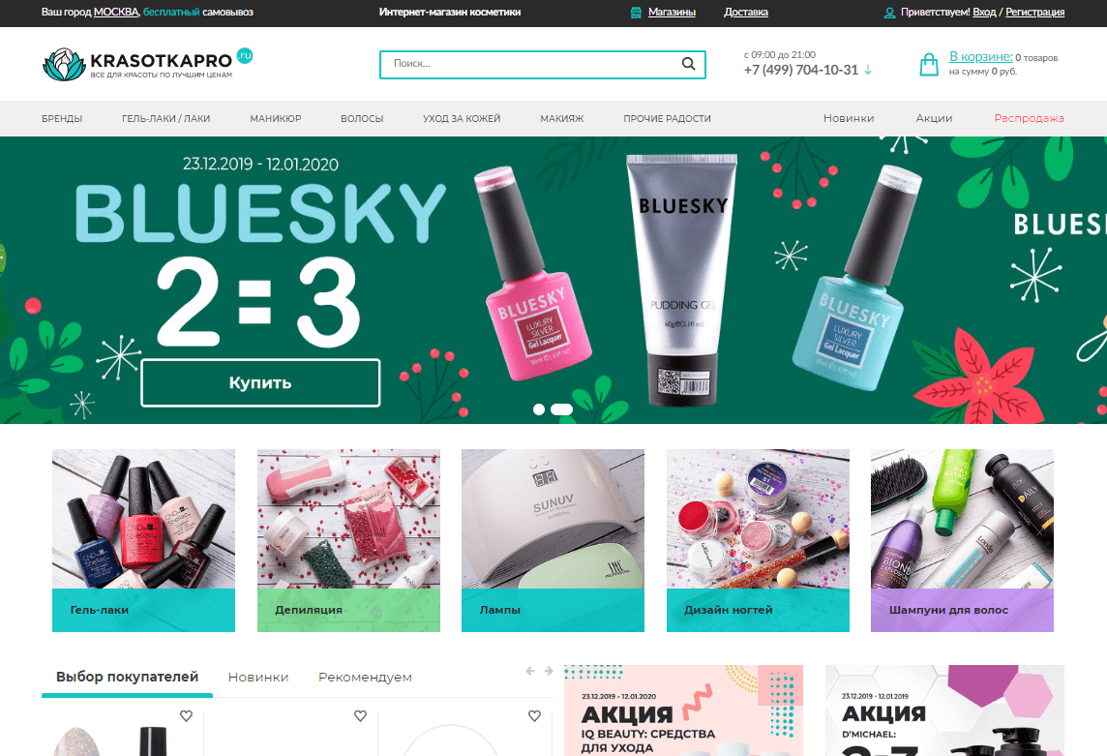The height and width of the screenshot is (756, 1107).
Task: Click the store icon beside Магазины
Action: [x=636, y=12]
